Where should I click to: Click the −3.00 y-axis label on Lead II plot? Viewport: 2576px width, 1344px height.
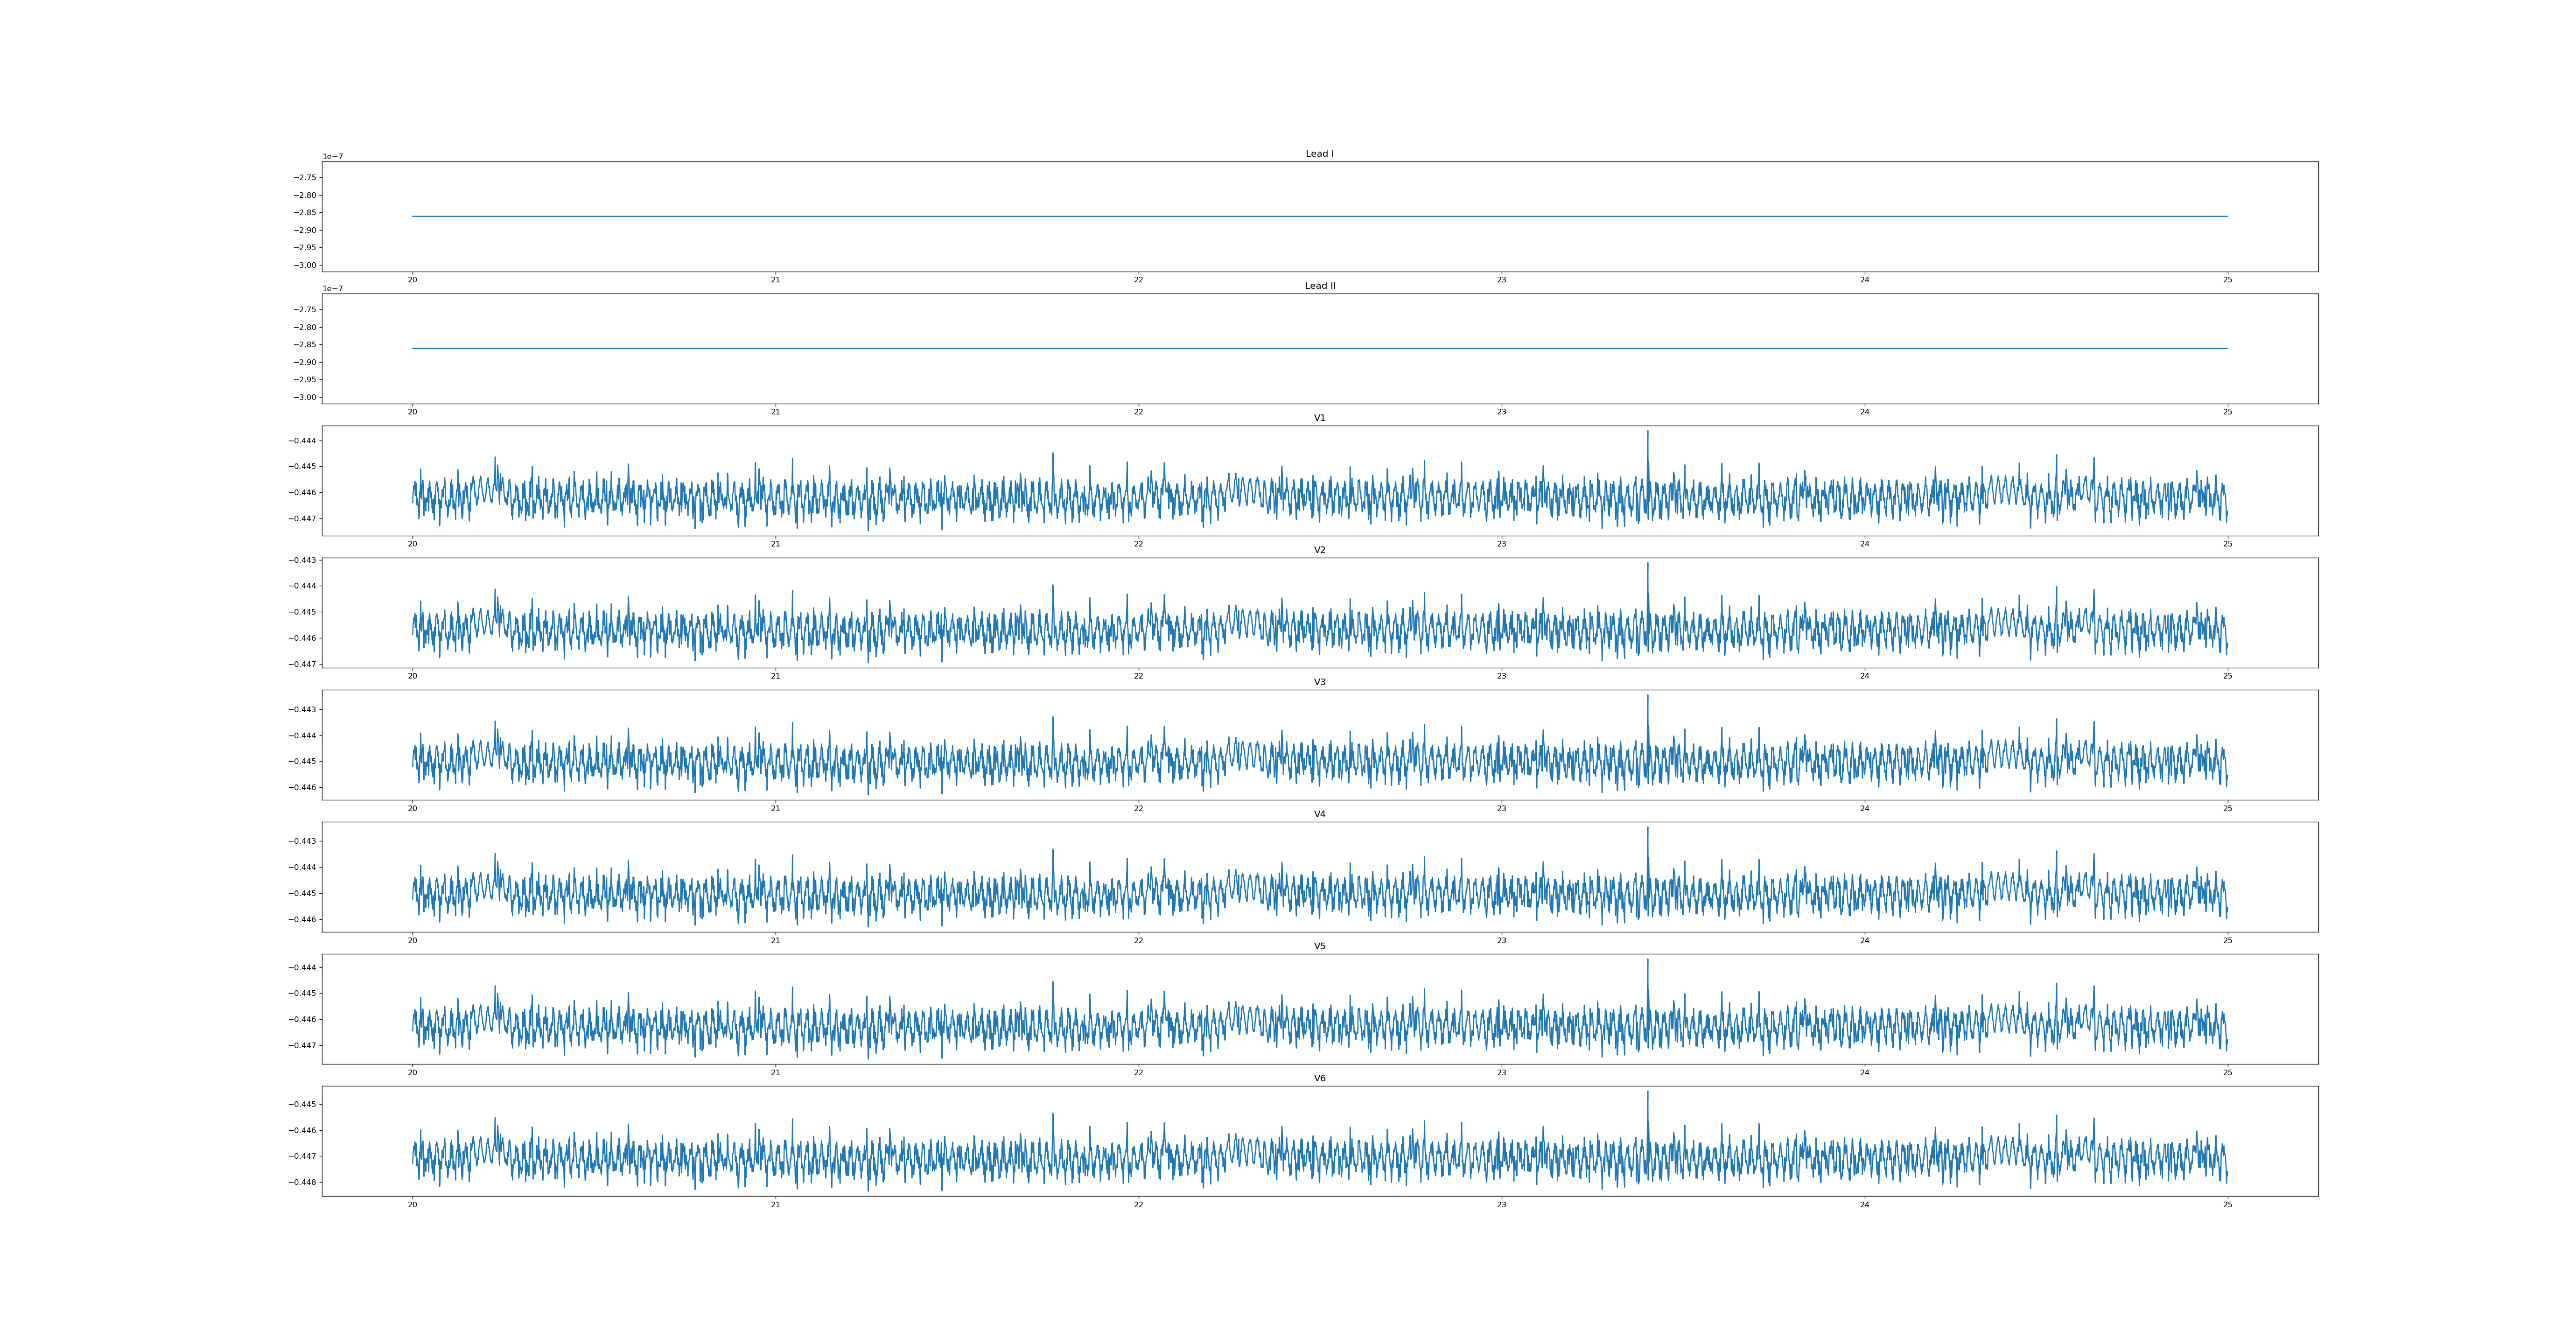click(x=305, y=397)
